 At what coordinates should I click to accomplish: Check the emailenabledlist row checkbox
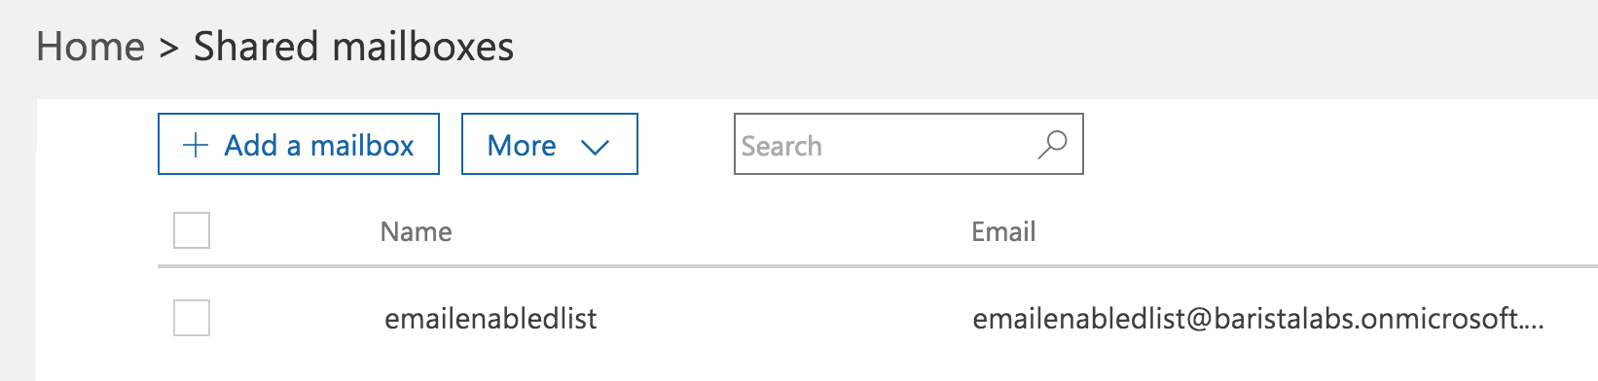point(192,318)
